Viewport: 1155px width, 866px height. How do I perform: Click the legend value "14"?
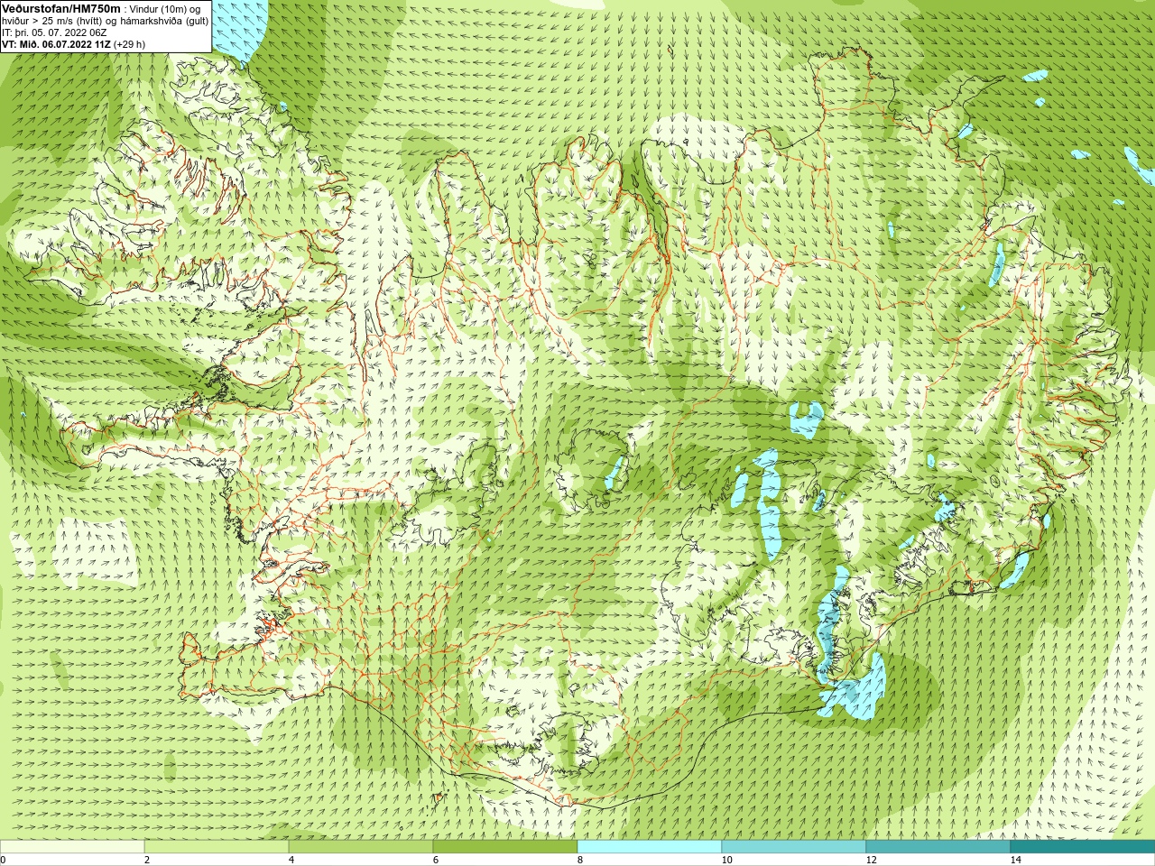tap(1015, 860)
